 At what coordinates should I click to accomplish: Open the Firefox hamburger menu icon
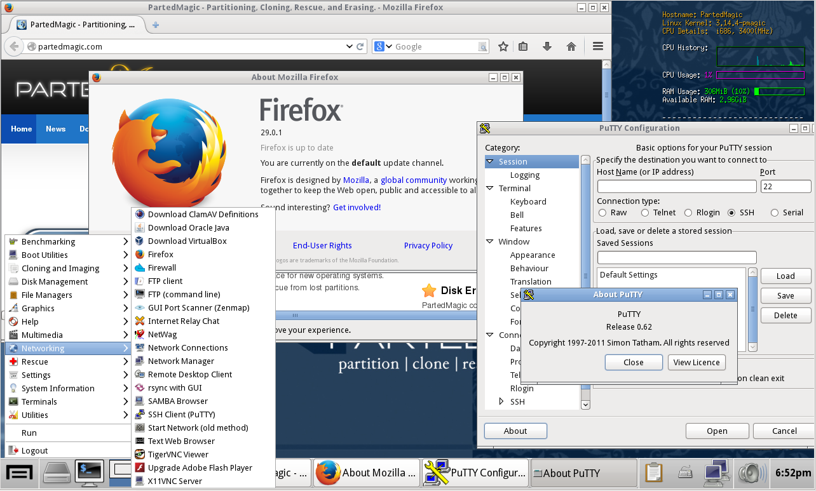click(x=597, y=46)
